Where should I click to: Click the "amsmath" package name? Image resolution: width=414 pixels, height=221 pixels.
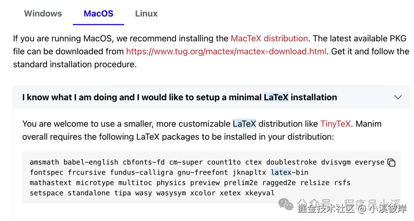(x=44, y=162)
